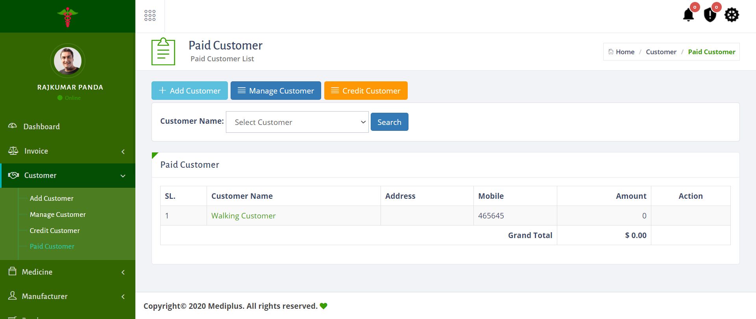The image size is (756, 319).
Task: Select Credit Customer in sidebar submenu
Action: tap(55, 231)
